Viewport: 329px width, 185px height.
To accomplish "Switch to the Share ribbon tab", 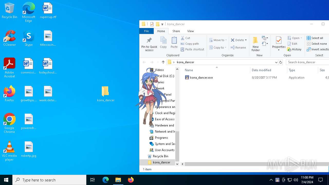I will [x=176, y=31].
